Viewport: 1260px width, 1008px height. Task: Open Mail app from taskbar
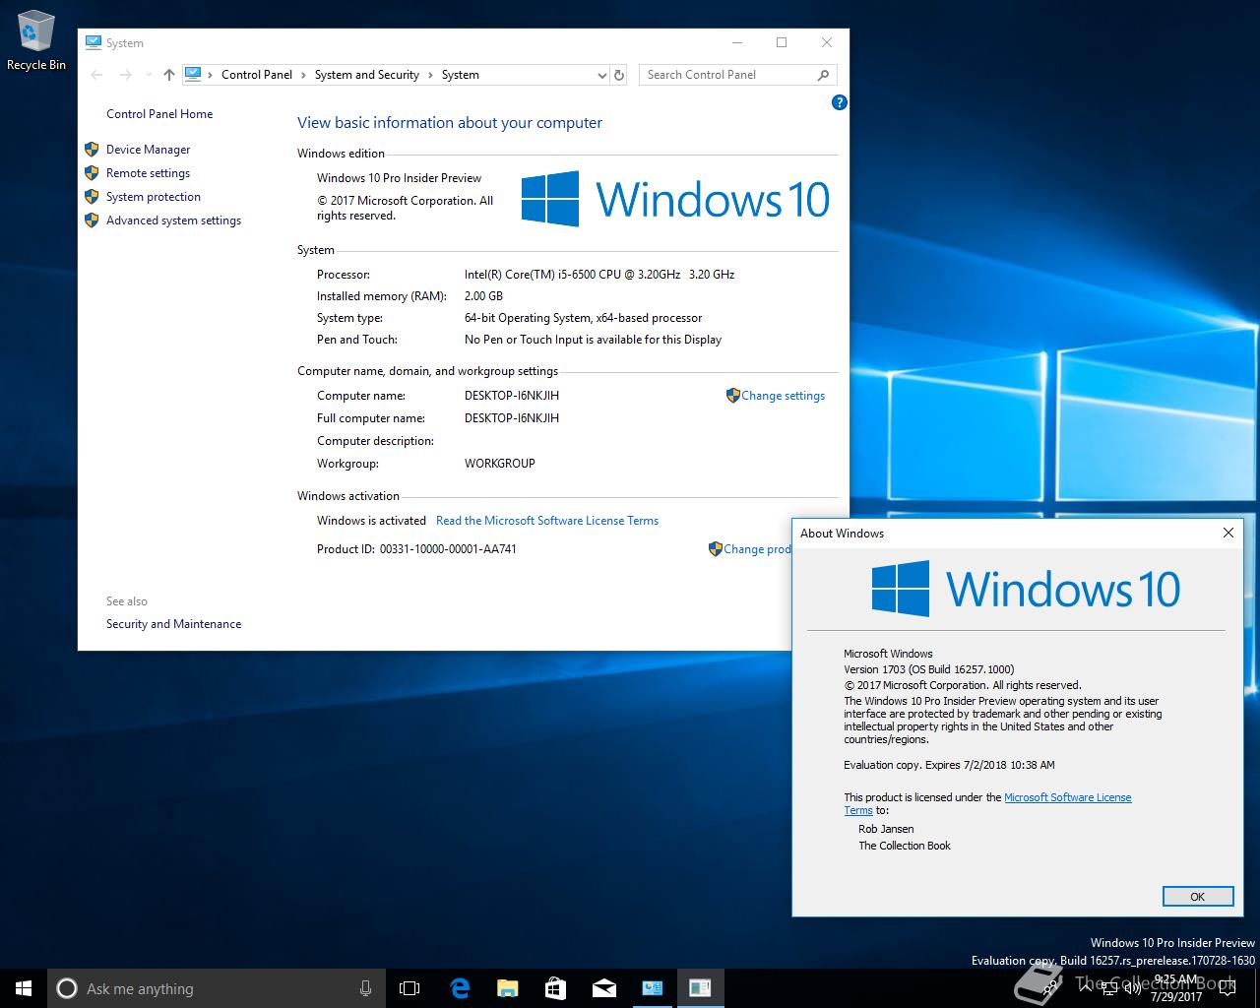(x=603, y=988)
